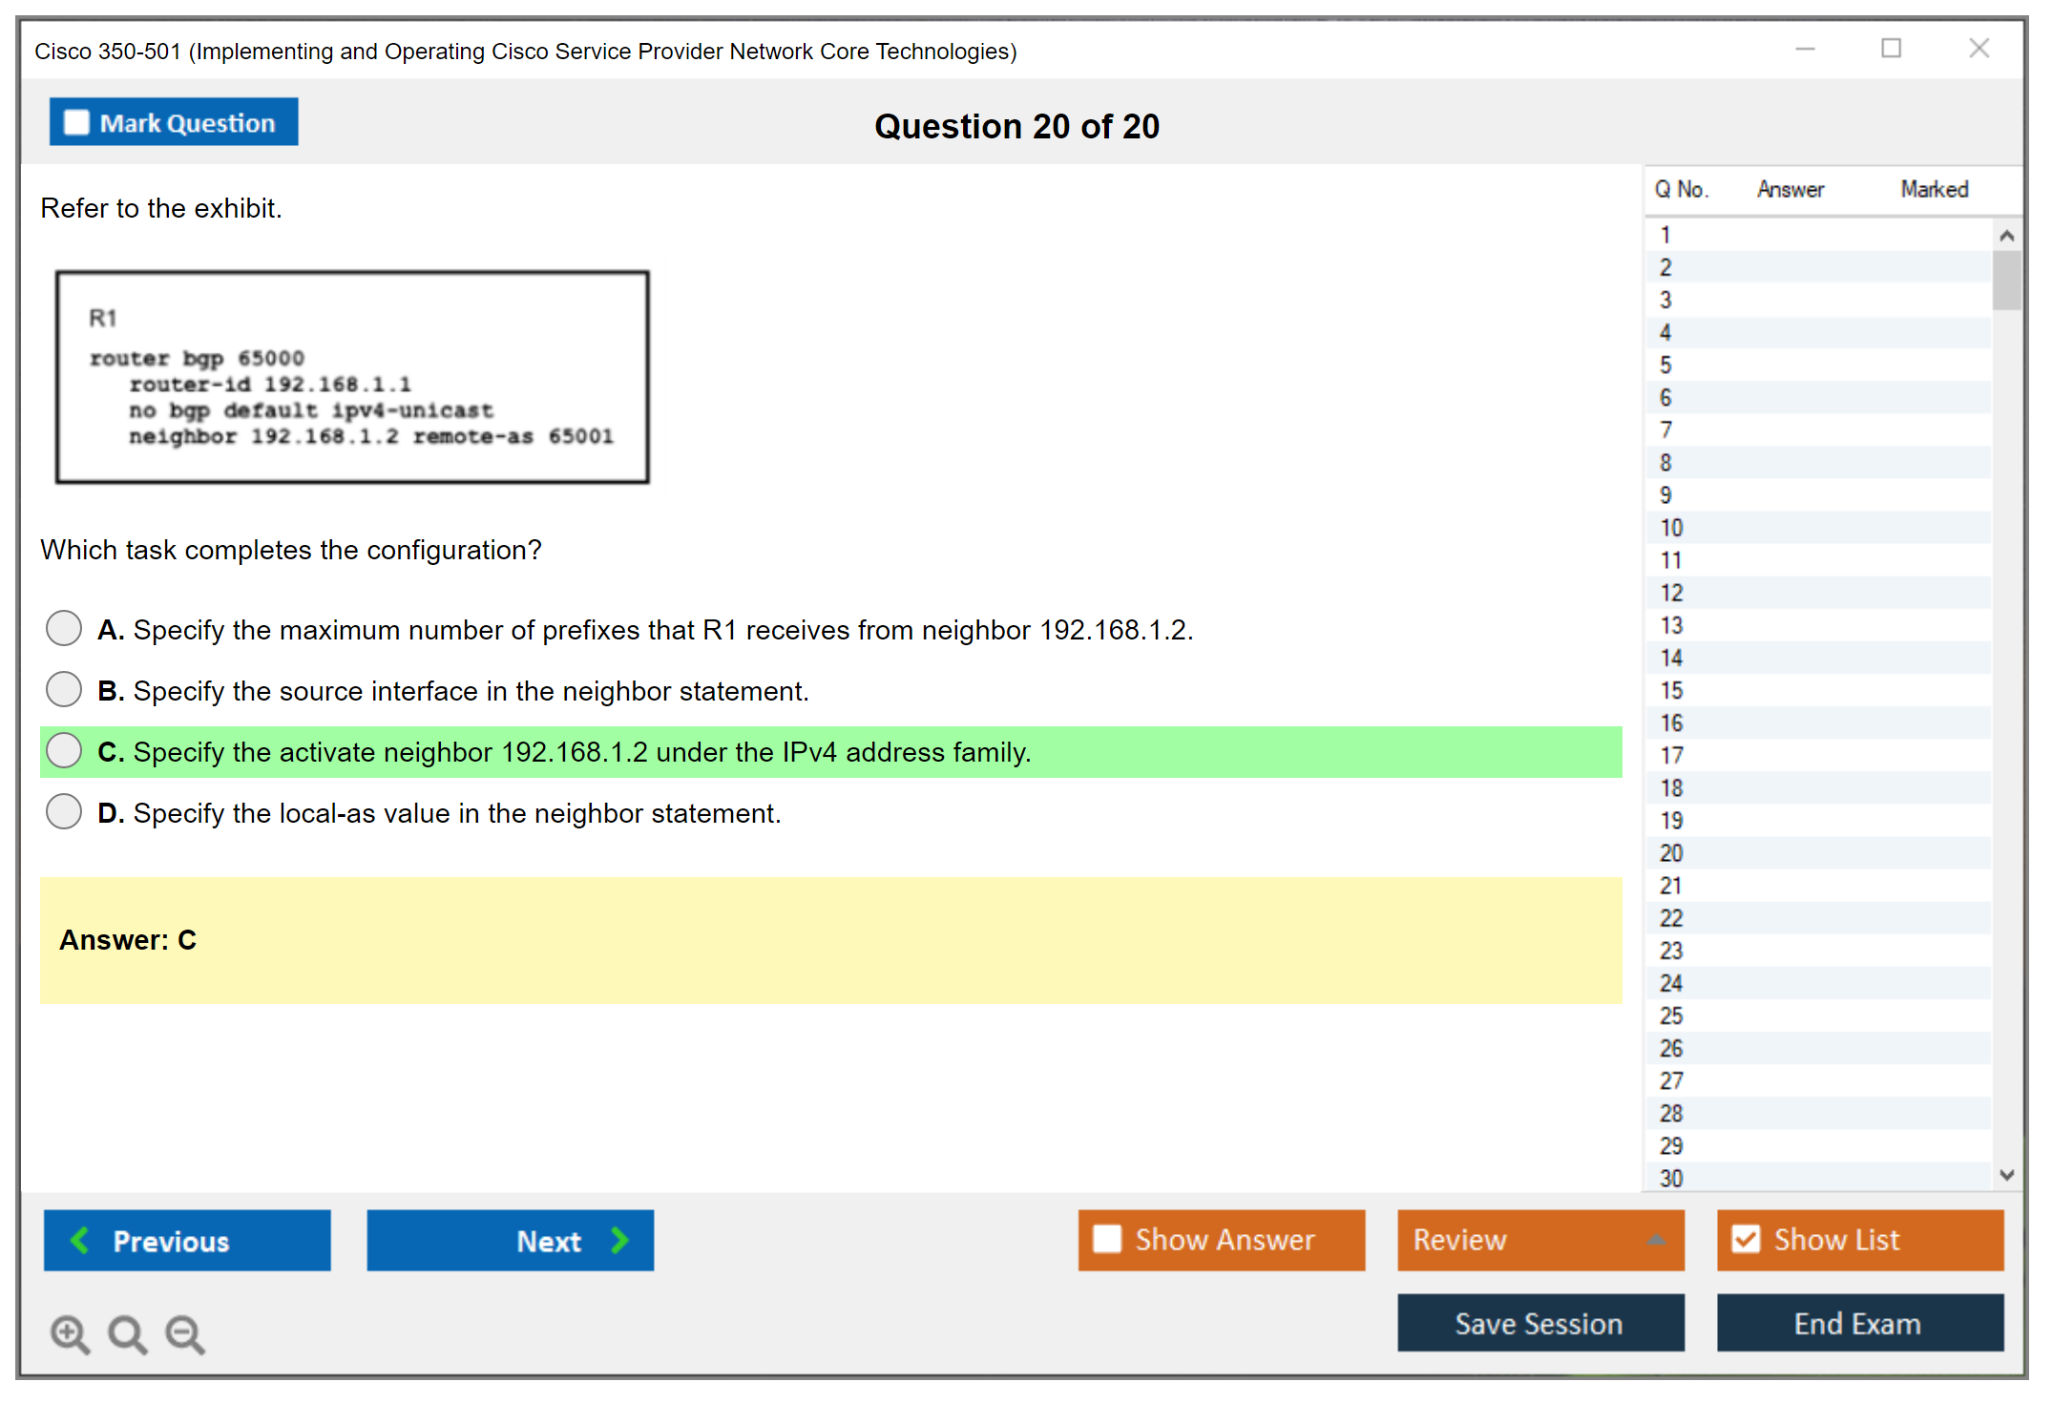The width and height of the screenshot is (2052, 1403).
Task: Click the left chevron on the Previous button
Action: (80, 1240)
